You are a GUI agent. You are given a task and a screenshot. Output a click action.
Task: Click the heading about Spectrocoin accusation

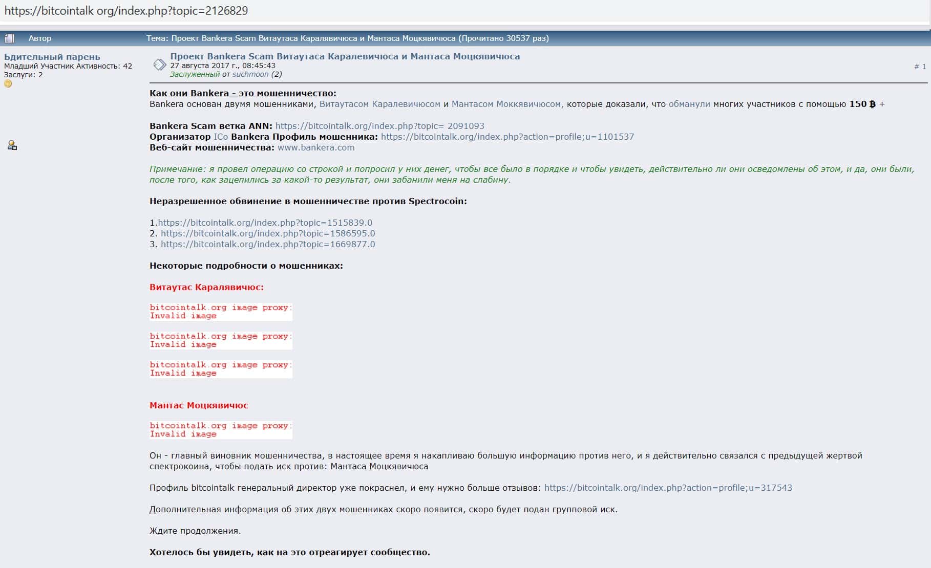(308, 201)
